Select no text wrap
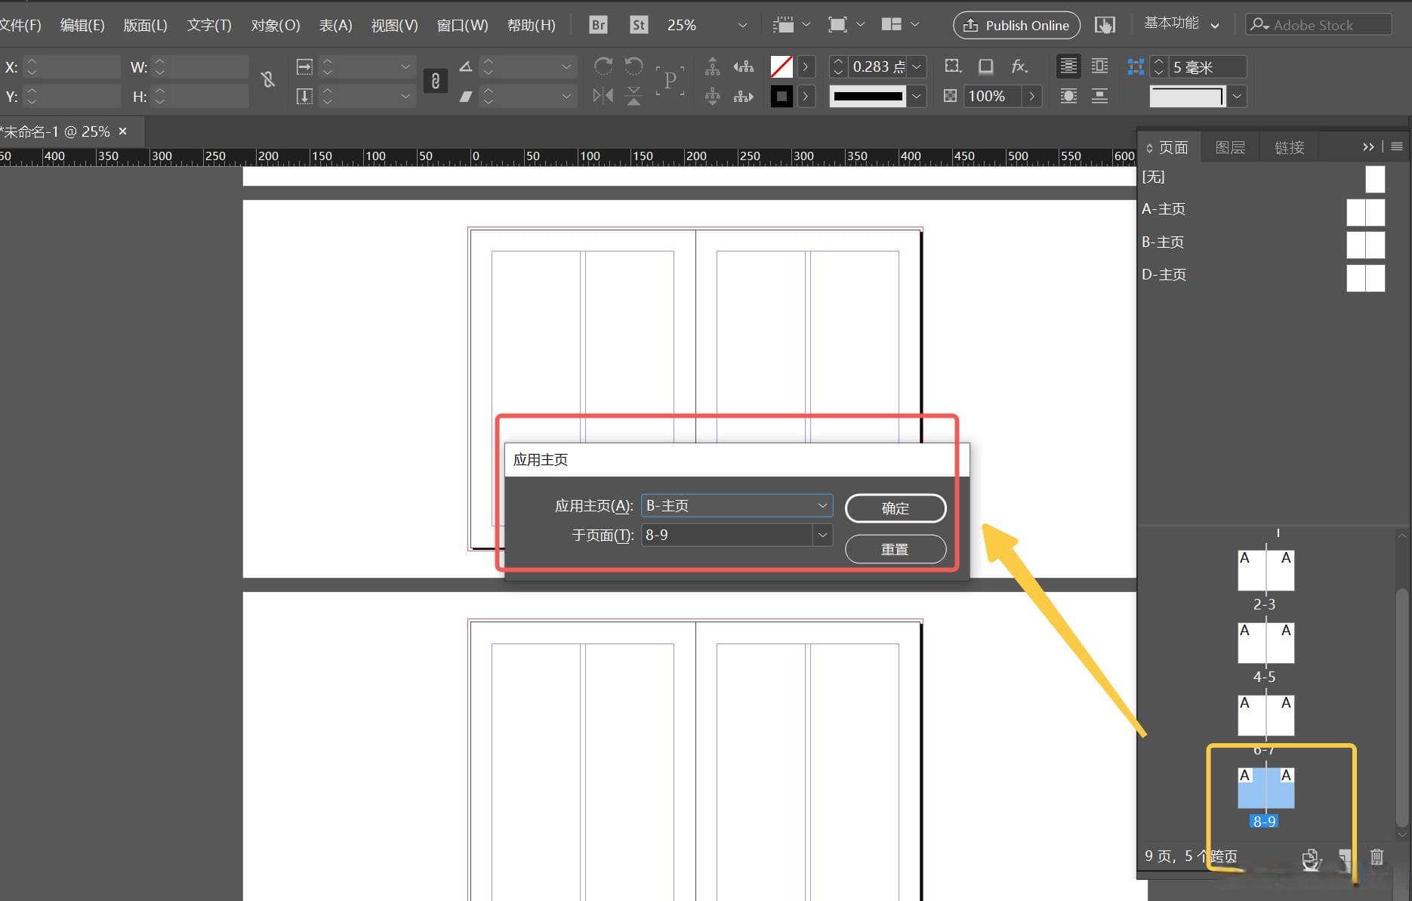This screenshot has width=1412, height=901. (x=1068, y=66)
